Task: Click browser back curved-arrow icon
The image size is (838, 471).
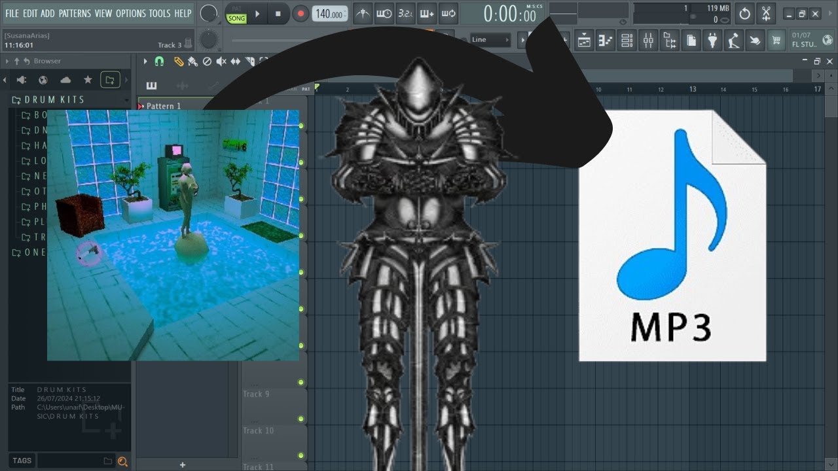Action: tap(27, 61)
